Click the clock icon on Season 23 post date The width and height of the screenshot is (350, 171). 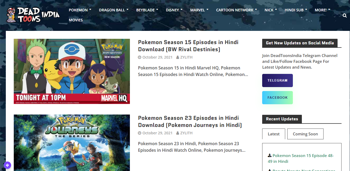[140, 133]
